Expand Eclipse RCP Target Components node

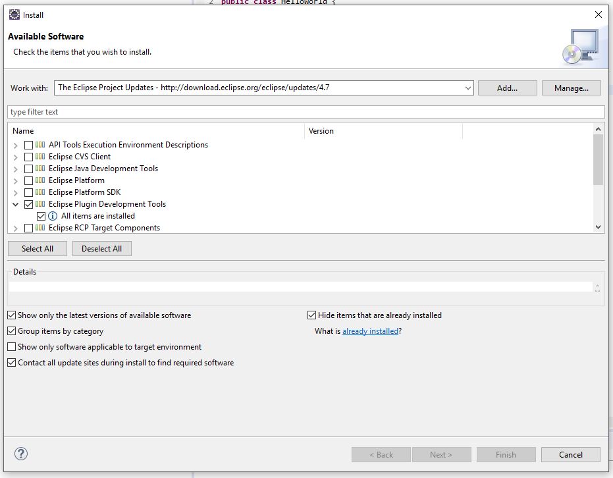(x=16, y=228)
